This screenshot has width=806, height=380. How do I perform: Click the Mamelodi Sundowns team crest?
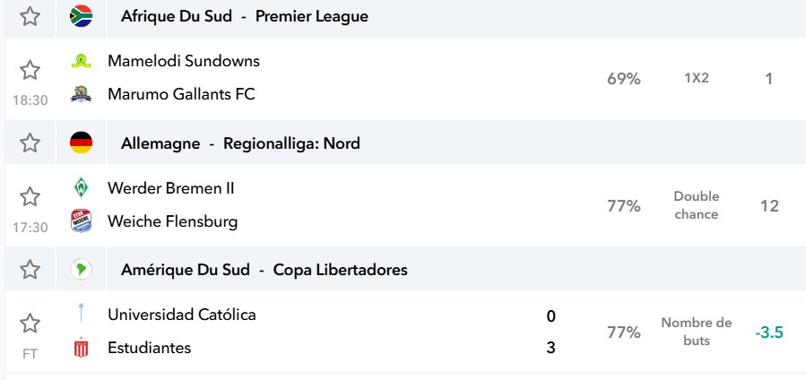pos(82,61)
